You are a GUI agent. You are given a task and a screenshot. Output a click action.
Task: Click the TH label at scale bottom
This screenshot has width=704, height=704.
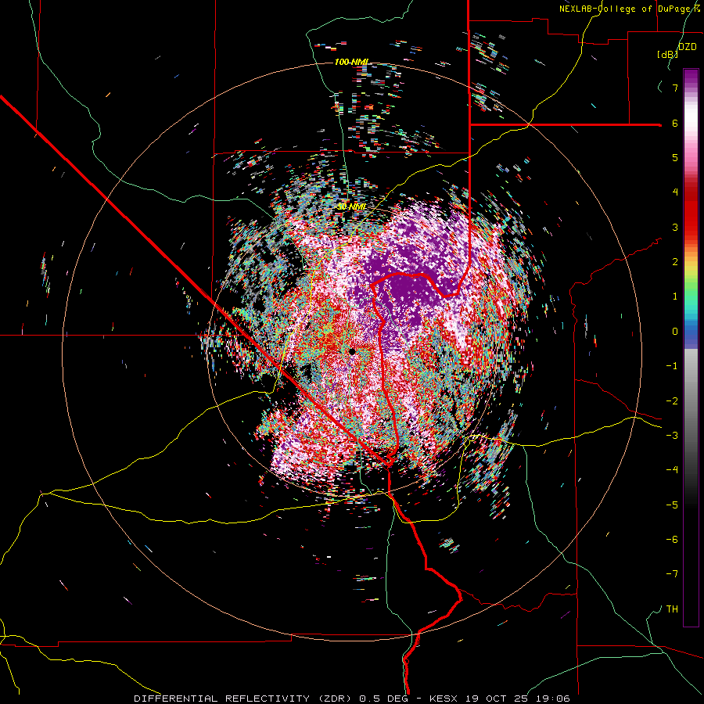tap(672, 609)
